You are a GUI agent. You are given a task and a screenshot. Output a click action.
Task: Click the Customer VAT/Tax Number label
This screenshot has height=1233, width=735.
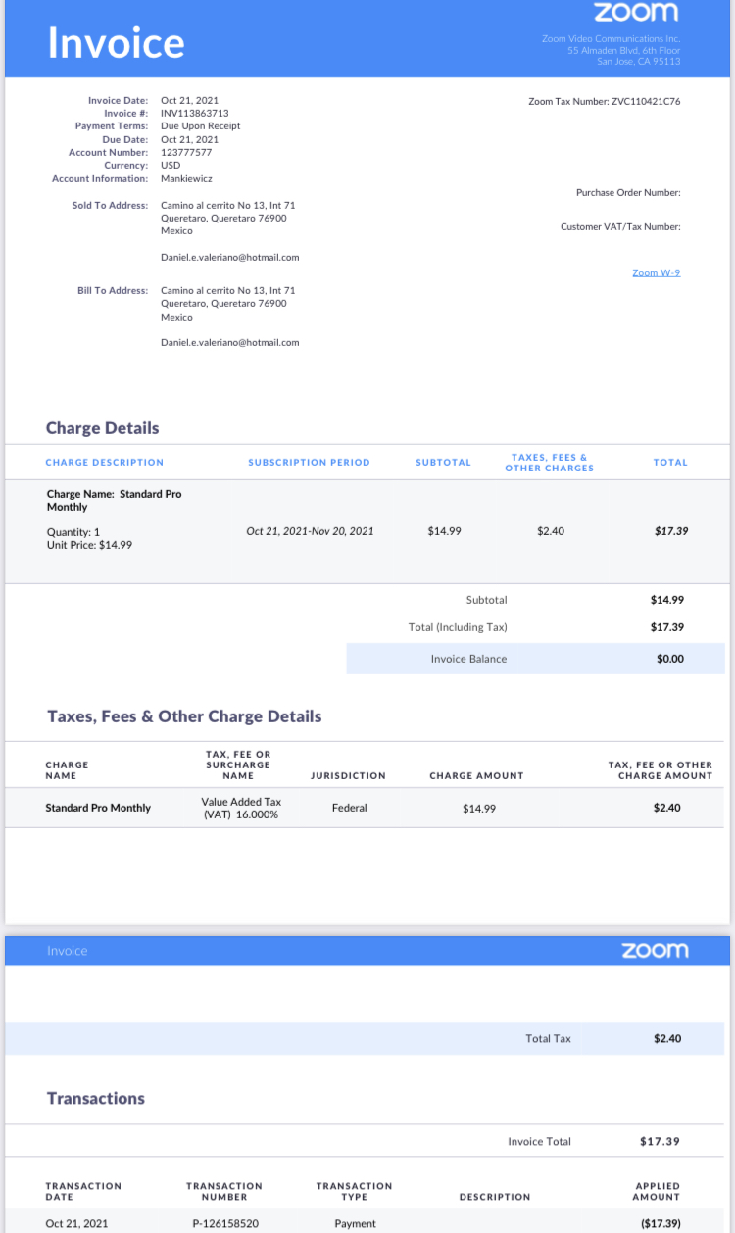620,226
